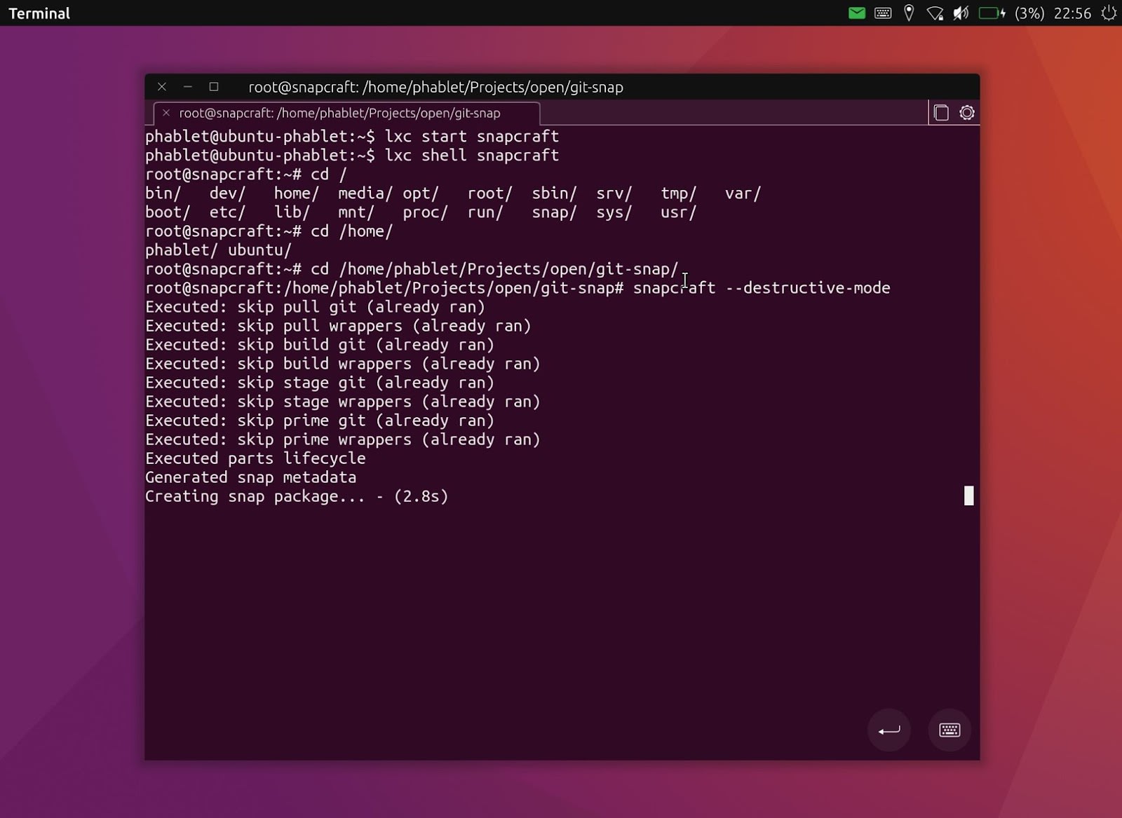1122x818 pixels.
Task: Click 'boot/' in the directory listing
Action: pyautogui.click(x=168, y=212)
